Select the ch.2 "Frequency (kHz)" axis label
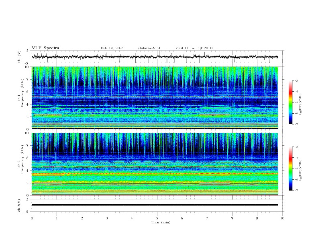 [x=22, y=159]
